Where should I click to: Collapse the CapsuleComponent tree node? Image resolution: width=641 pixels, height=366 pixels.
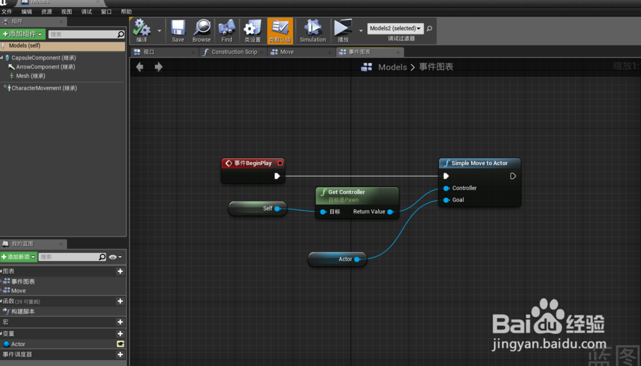click(x=2, y=58)
